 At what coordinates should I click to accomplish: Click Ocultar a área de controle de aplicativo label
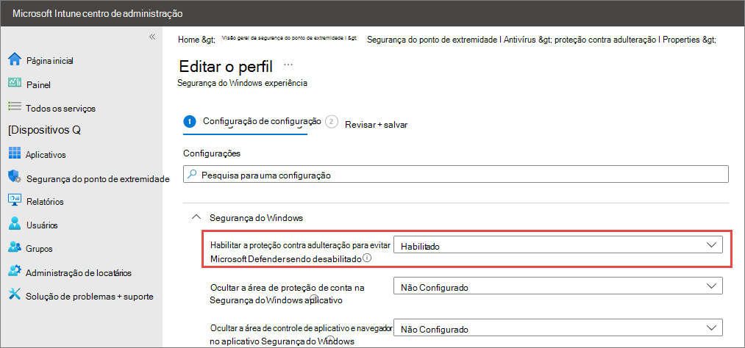302,336
